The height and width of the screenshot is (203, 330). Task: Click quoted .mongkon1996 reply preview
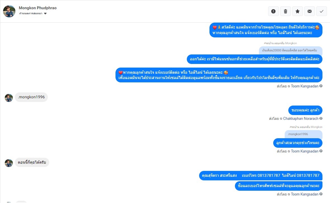click(x=303, y=134)
